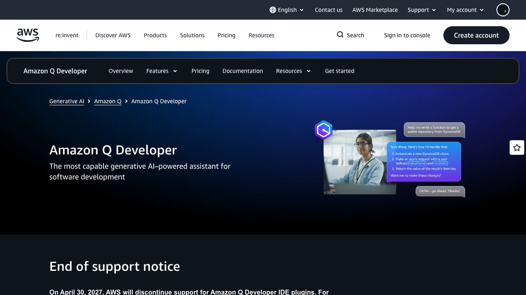Click the circular profile icon

tap(503, 10)
